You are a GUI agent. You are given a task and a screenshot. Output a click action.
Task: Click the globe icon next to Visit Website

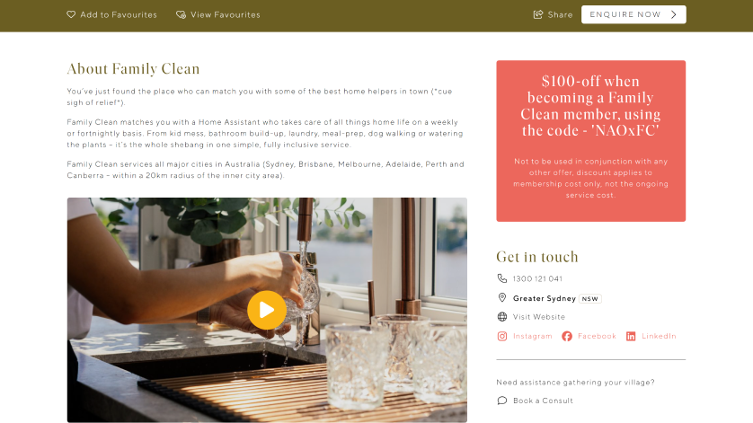[x=501, y=317]
